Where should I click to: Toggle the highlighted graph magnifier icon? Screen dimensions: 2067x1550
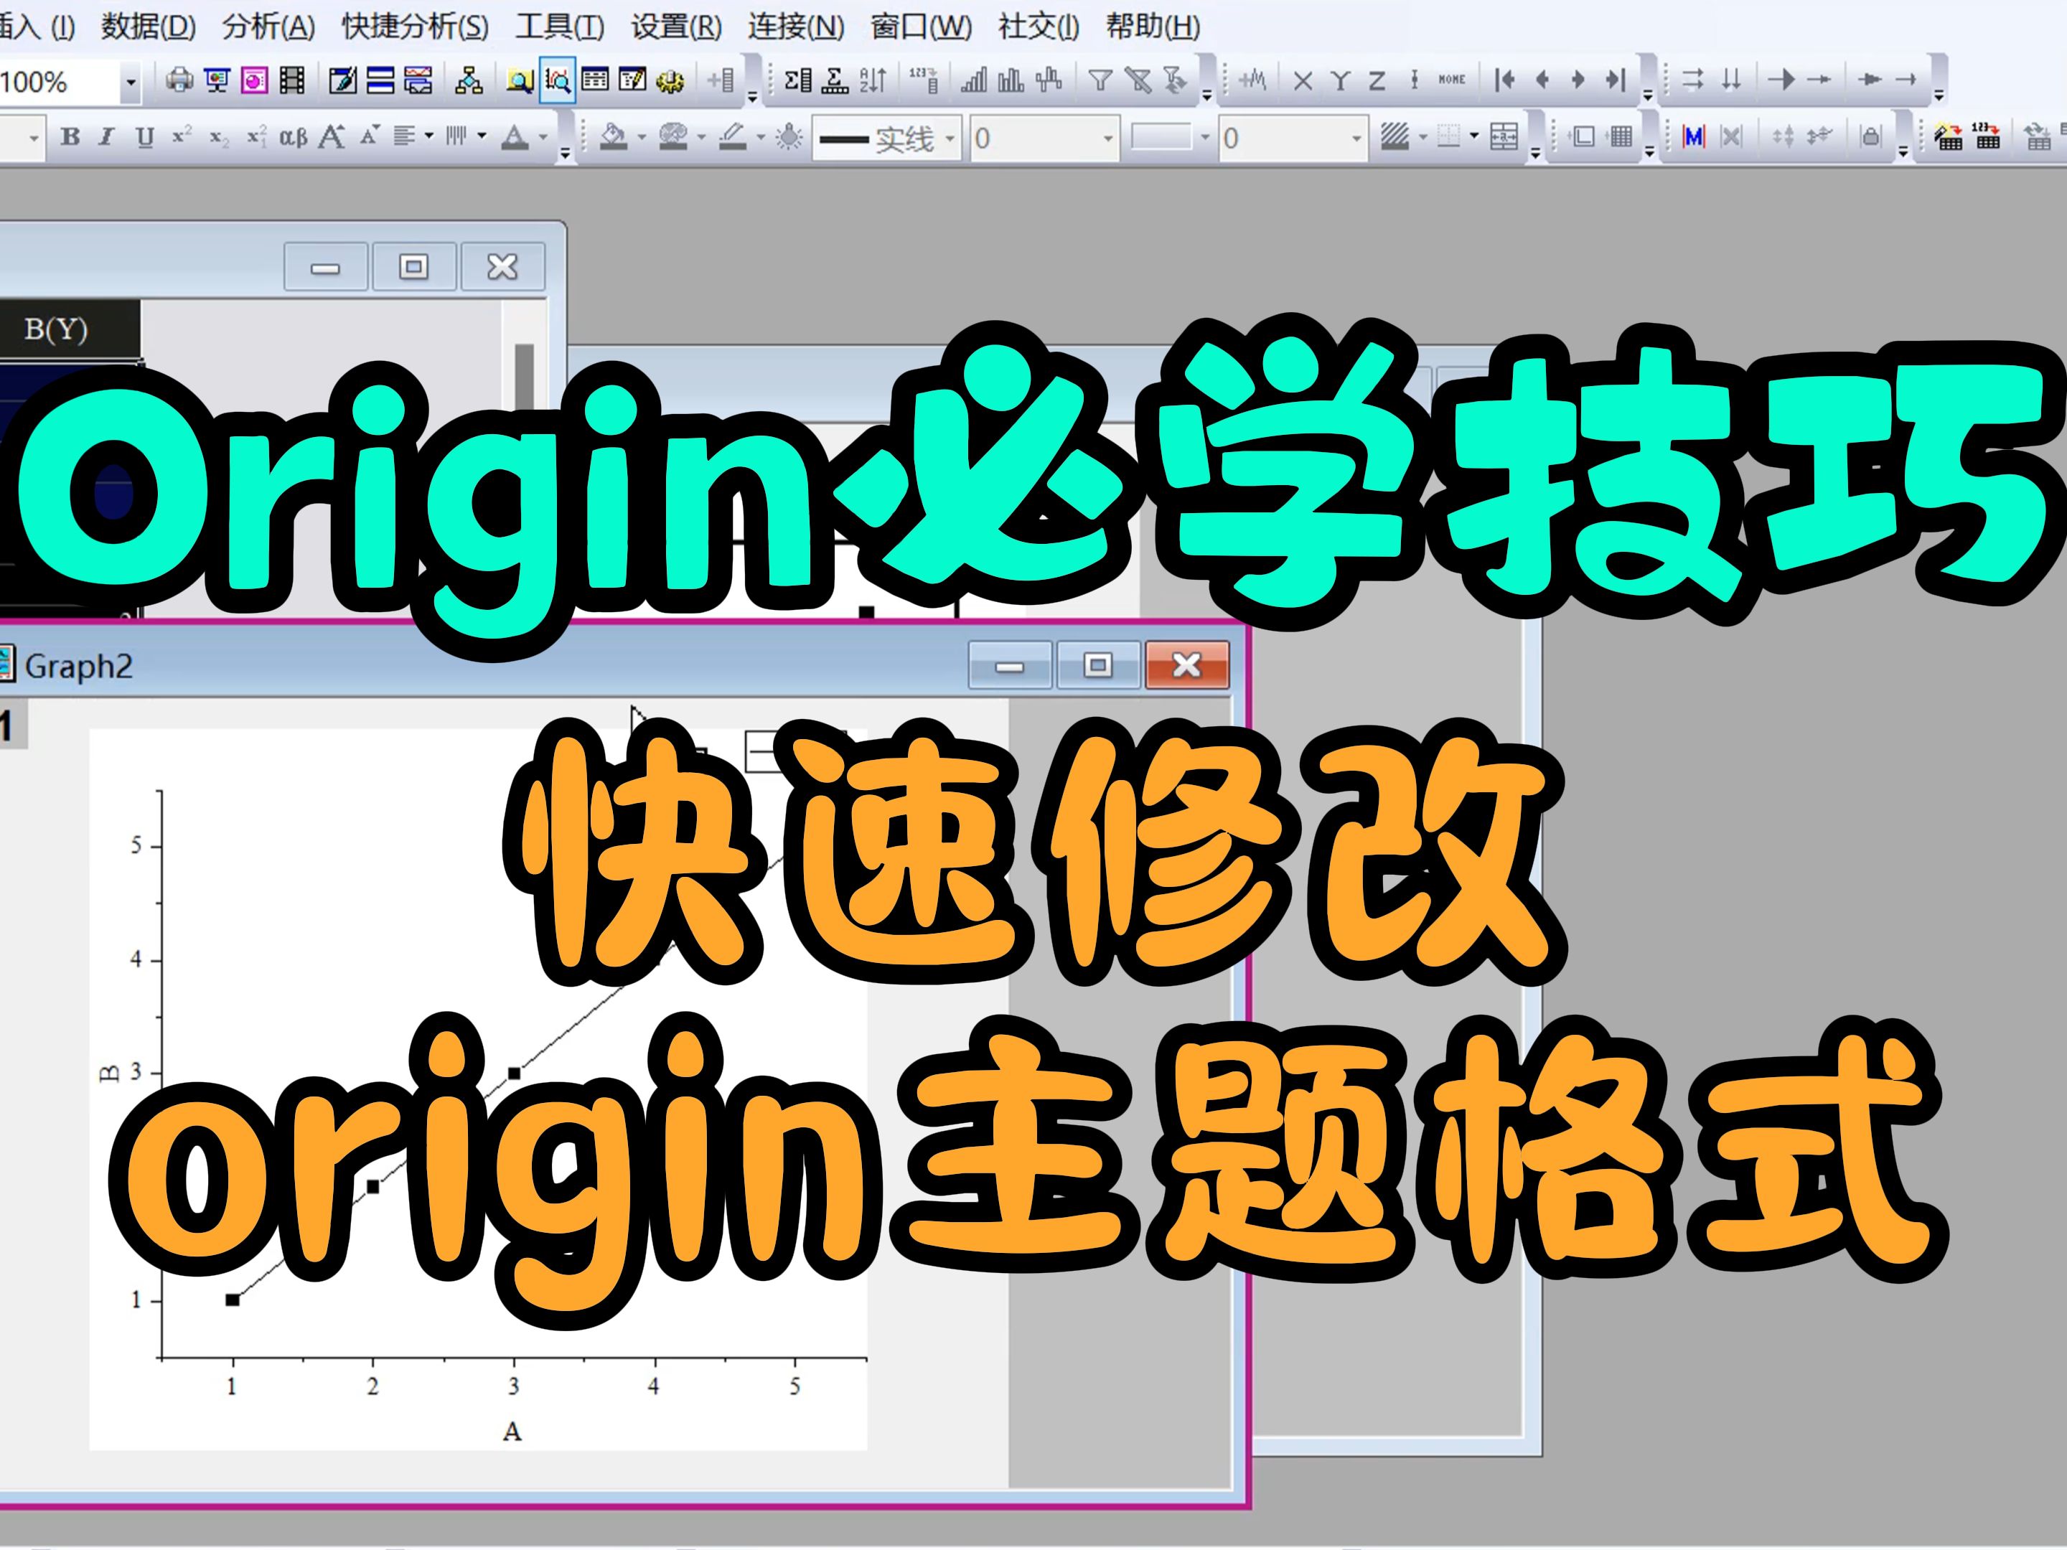click(557, 81)
